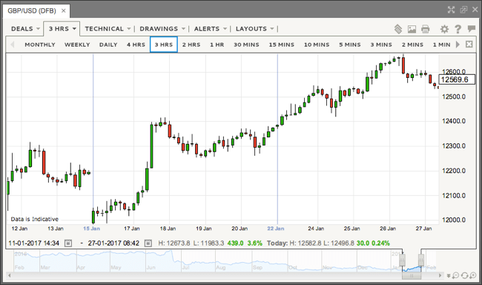Click the Data is Indicative note
The height and width of the screenshot is (285, 482).
coord(34,219)
